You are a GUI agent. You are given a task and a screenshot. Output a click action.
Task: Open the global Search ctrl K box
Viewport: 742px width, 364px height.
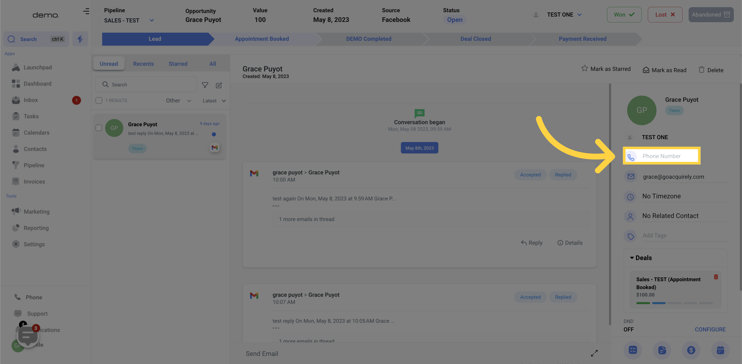pyautogui.click(x=36, y=39)
